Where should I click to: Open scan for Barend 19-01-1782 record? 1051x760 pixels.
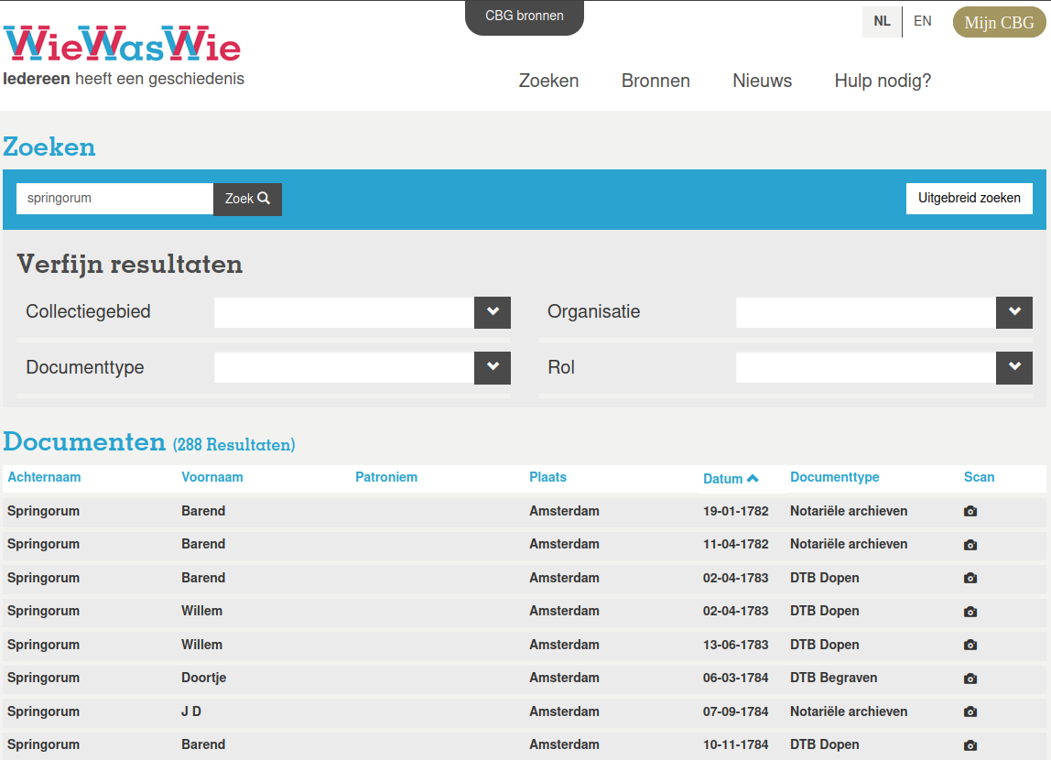(x=970, y=511)
